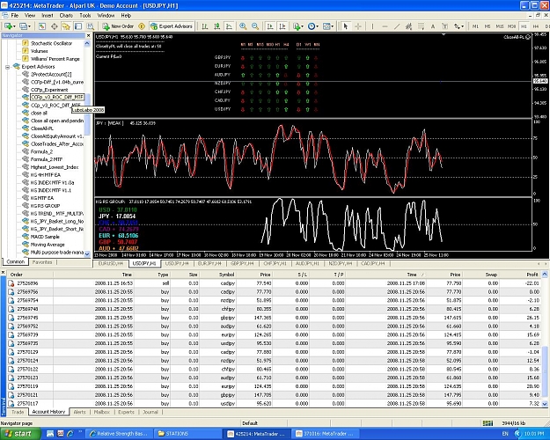550x440 pixels.
Task: Select the equidistant channel tool
Action: click(408, 26)
